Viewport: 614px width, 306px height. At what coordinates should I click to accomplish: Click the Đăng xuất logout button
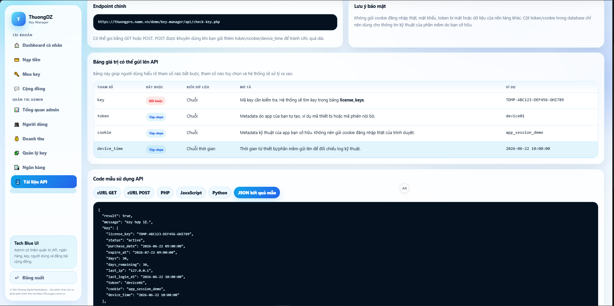pyautogui.click(x=43, y=278)
